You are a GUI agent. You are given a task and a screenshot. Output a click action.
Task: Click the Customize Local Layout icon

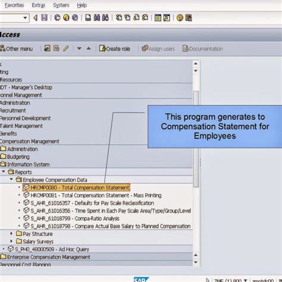coord(189,18)
